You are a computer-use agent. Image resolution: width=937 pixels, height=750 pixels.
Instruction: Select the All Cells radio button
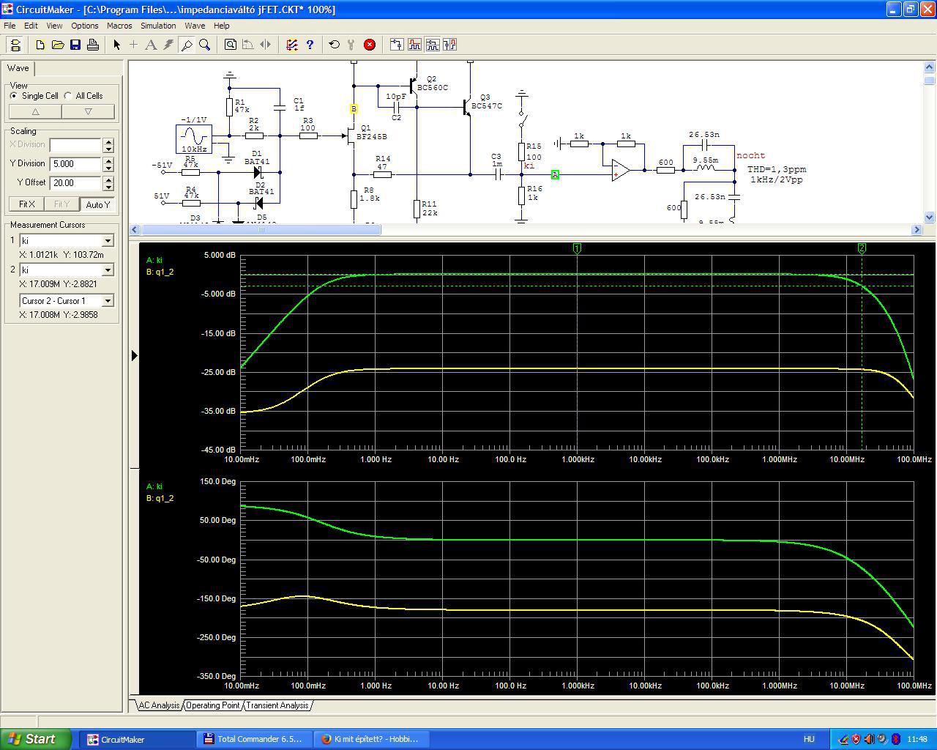[x=68, y=96]
